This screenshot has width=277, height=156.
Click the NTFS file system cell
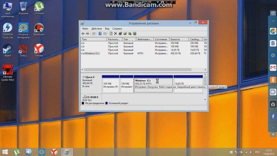point(140,53)
